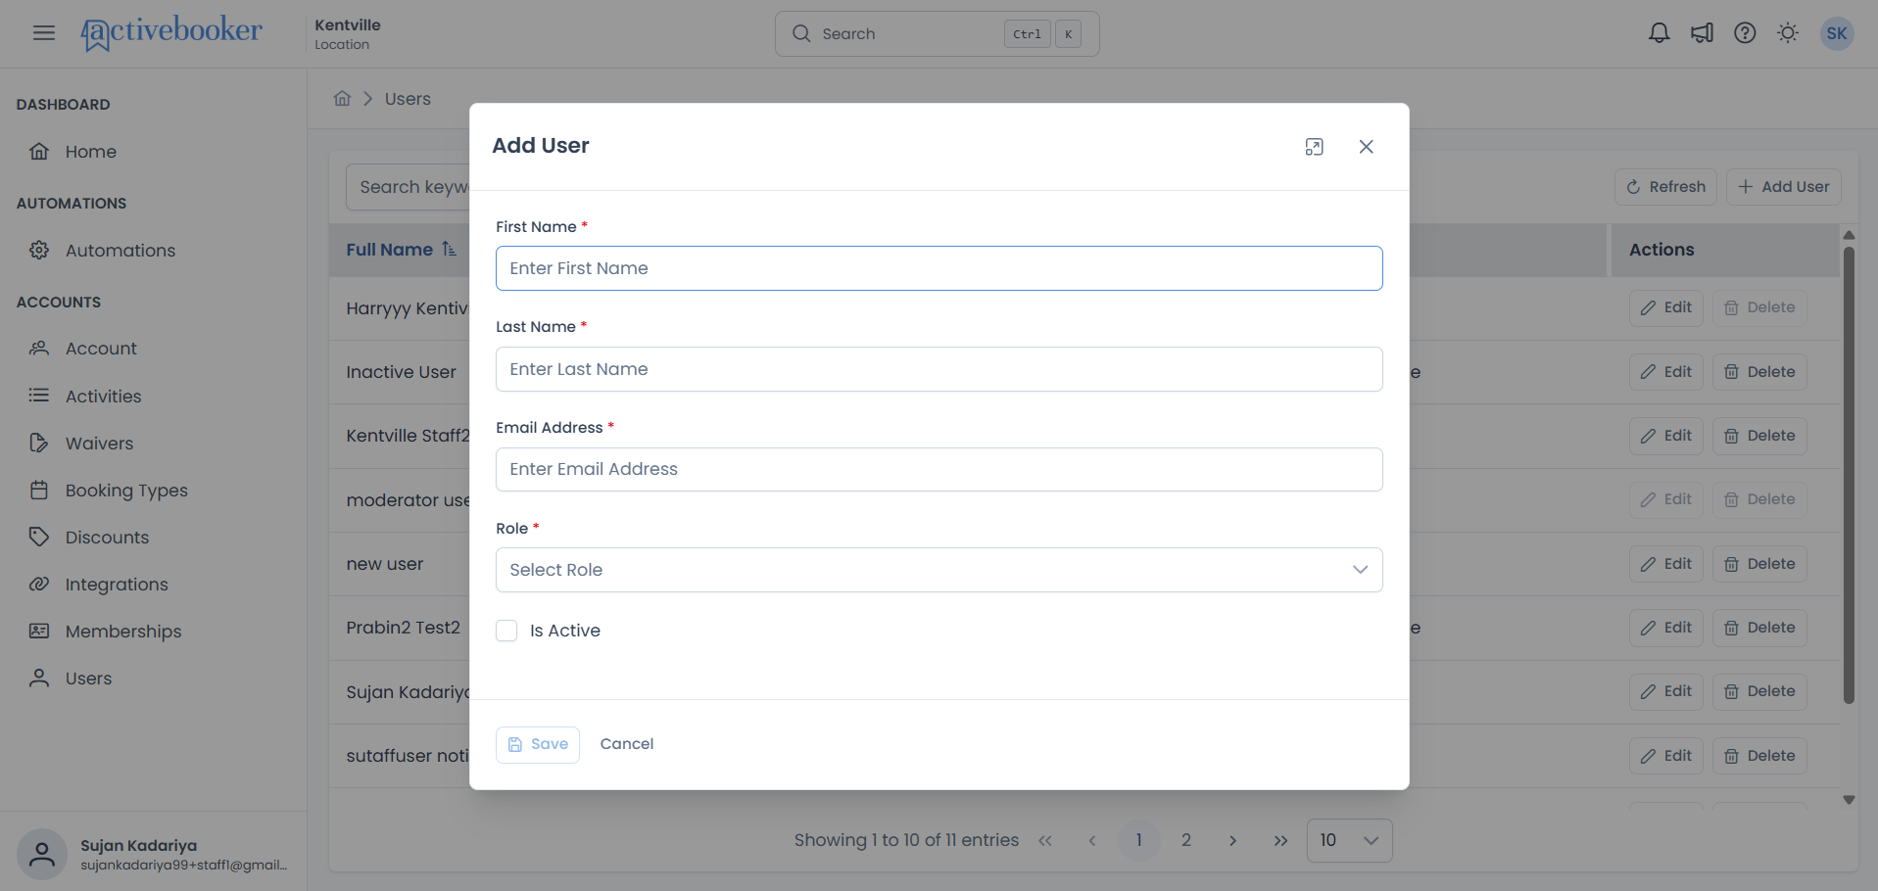Go to last page arrows
This screenshot has width=1878, height=891.
click(1280, 840)
